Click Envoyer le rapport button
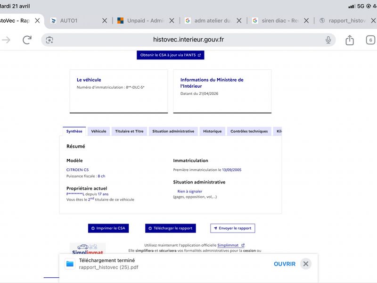377x283 pixels. 232,228
